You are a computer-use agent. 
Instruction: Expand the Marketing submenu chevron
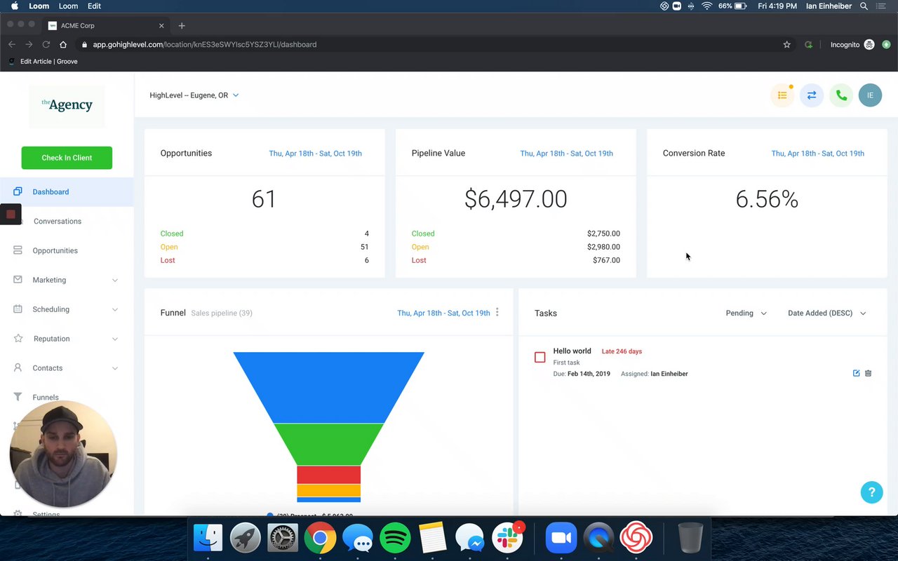[114, 280]
